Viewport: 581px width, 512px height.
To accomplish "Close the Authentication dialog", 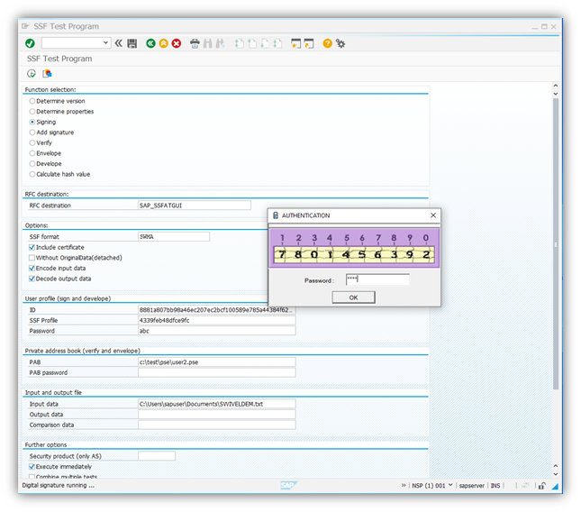I will (433, 215).
